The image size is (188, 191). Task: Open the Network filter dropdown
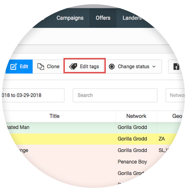176,95
